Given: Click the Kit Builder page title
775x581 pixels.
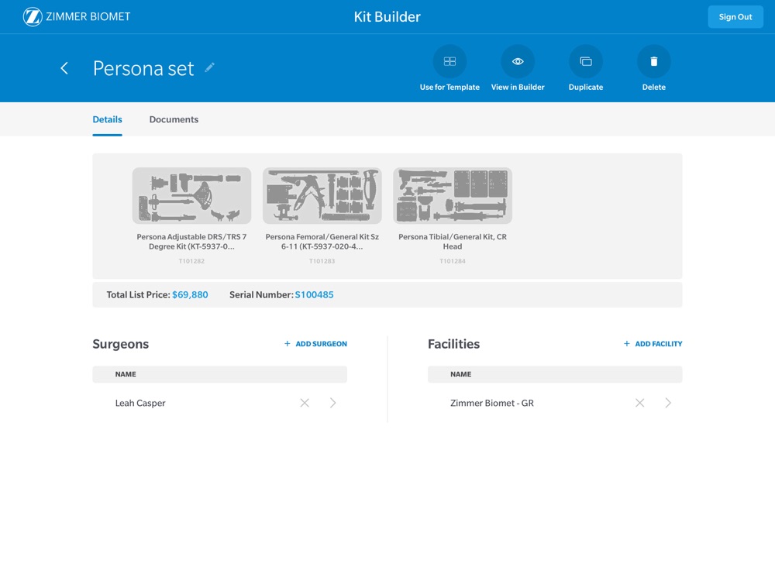Looking at the screenshot, I should click(x=387, y=17).
